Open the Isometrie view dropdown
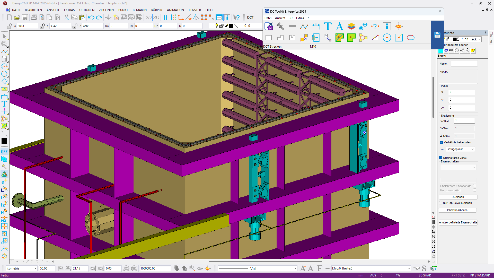494x278 pixels. (x=35, y=268)
